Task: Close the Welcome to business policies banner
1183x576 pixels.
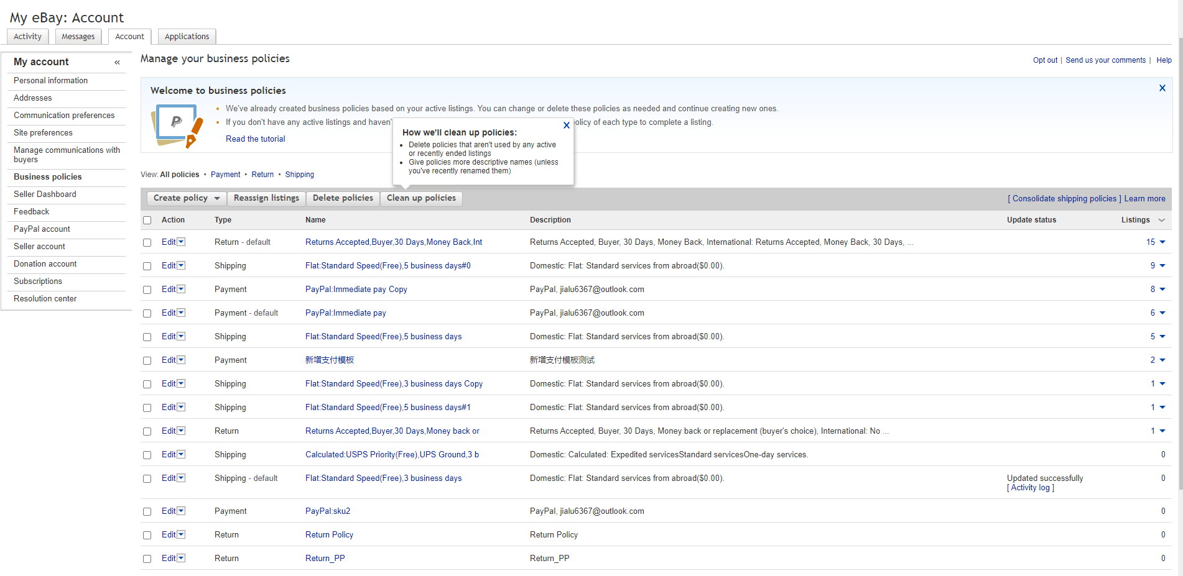Action: [1162, 88]
